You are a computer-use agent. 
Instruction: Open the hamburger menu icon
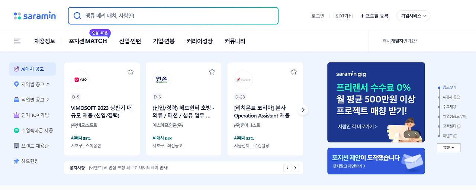pos(17,41)
